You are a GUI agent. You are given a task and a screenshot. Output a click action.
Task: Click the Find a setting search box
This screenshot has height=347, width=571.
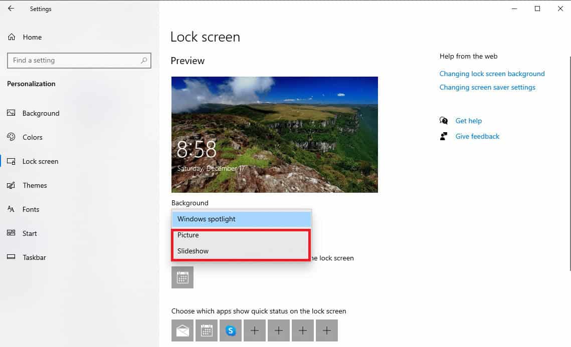point(79,61)
